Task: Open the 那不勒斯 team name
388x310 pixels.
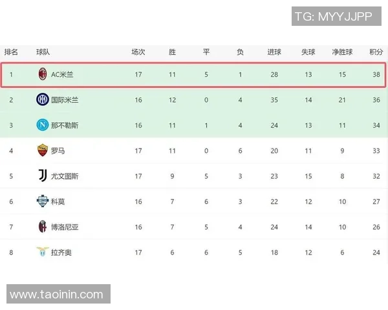Action: coord(65,125)
